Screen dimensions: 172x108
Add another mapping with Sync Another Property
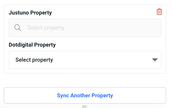point(85,96)
